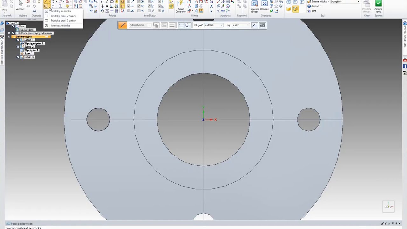
Task: Click the Dopasuj fit view icon
Action: pyautogui.click(x=264, y=5)
